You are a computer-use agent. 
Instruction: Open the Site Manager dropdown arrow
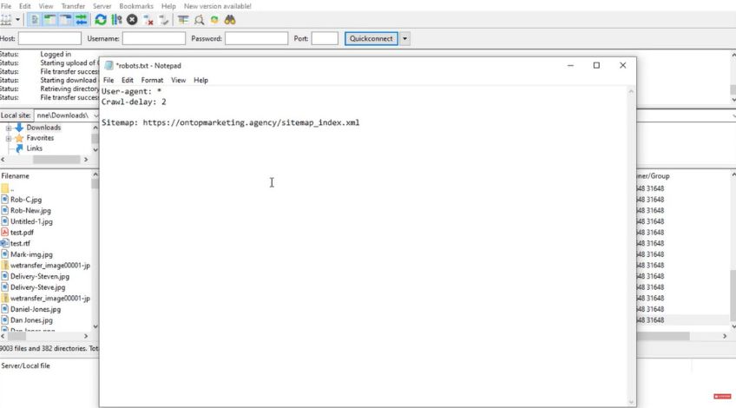click(18, 20)
